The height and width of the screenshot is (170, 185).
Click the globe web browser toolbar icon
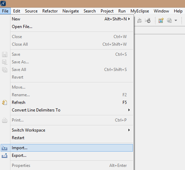click(169, 20)
